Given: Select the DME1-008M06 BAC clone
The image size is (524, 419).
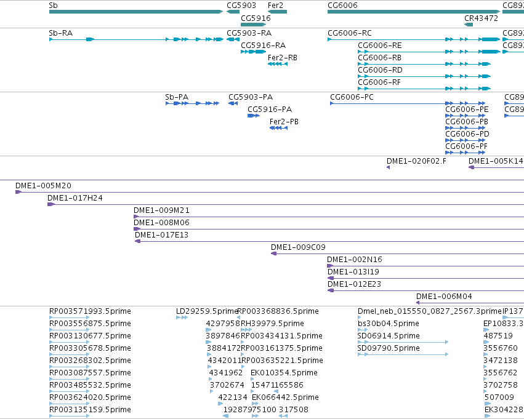Looking at the screenshot, I should 329,229.
